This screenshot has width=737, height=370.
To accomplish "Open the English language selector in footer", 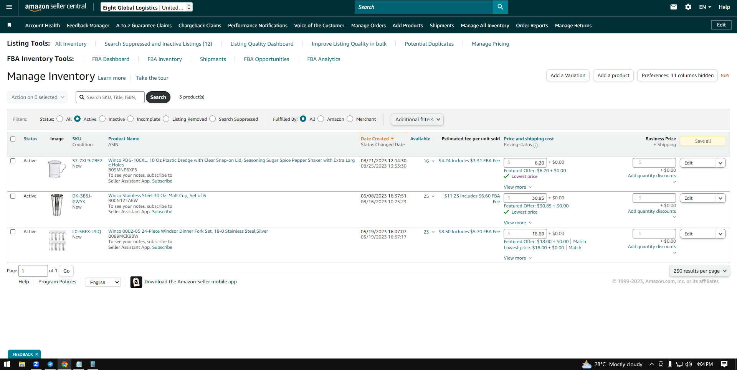I will [x=103, y=282].
